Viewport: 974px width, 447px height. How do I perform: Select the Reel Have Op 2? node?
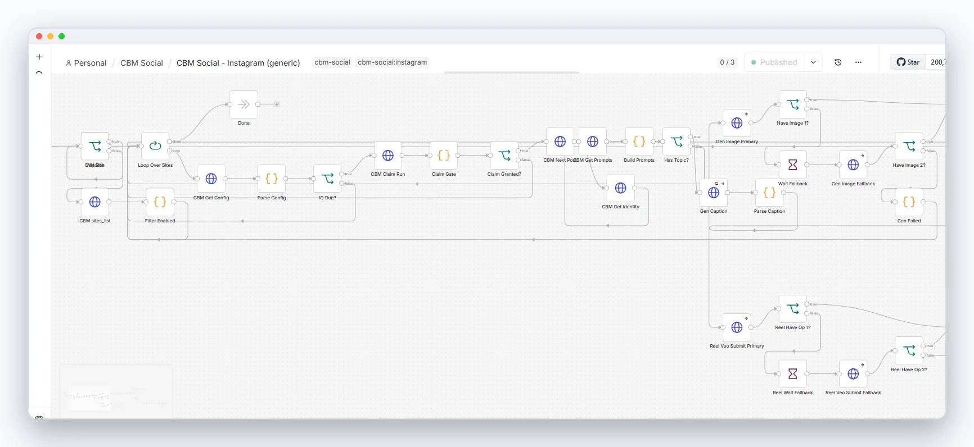coord(909,350)
